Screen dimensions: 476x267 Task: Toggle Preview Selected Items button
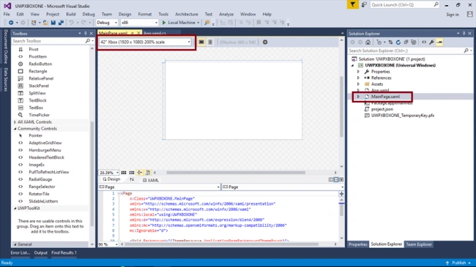coord(439,42)
